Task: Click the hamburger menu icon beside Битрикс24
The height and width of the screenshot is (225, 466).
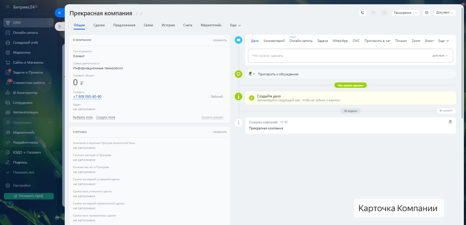Action: click(8, 7)
